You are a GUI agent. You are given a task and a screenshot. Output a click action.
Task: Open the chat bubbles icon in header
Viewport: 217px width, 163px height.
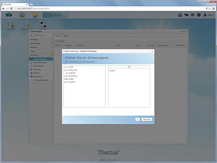pyautogui.click(x=186, y=15)
